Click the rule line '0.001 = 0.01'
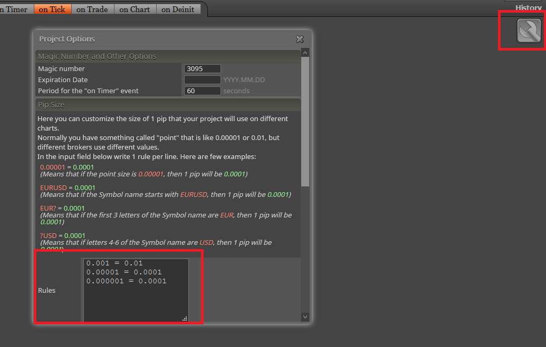The width and height of the screenshot is (546, 347). 114,263
